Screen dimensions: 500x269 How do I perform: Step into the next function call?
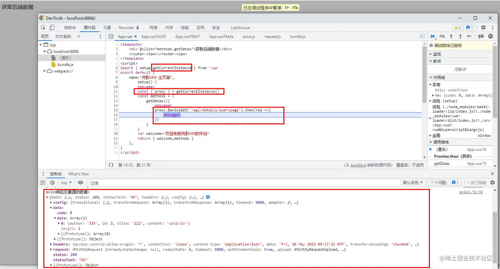coord(451,36)
